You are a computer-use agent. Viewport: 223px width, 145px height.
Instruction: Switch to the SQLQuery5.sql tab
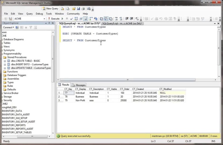pos(122,23)
